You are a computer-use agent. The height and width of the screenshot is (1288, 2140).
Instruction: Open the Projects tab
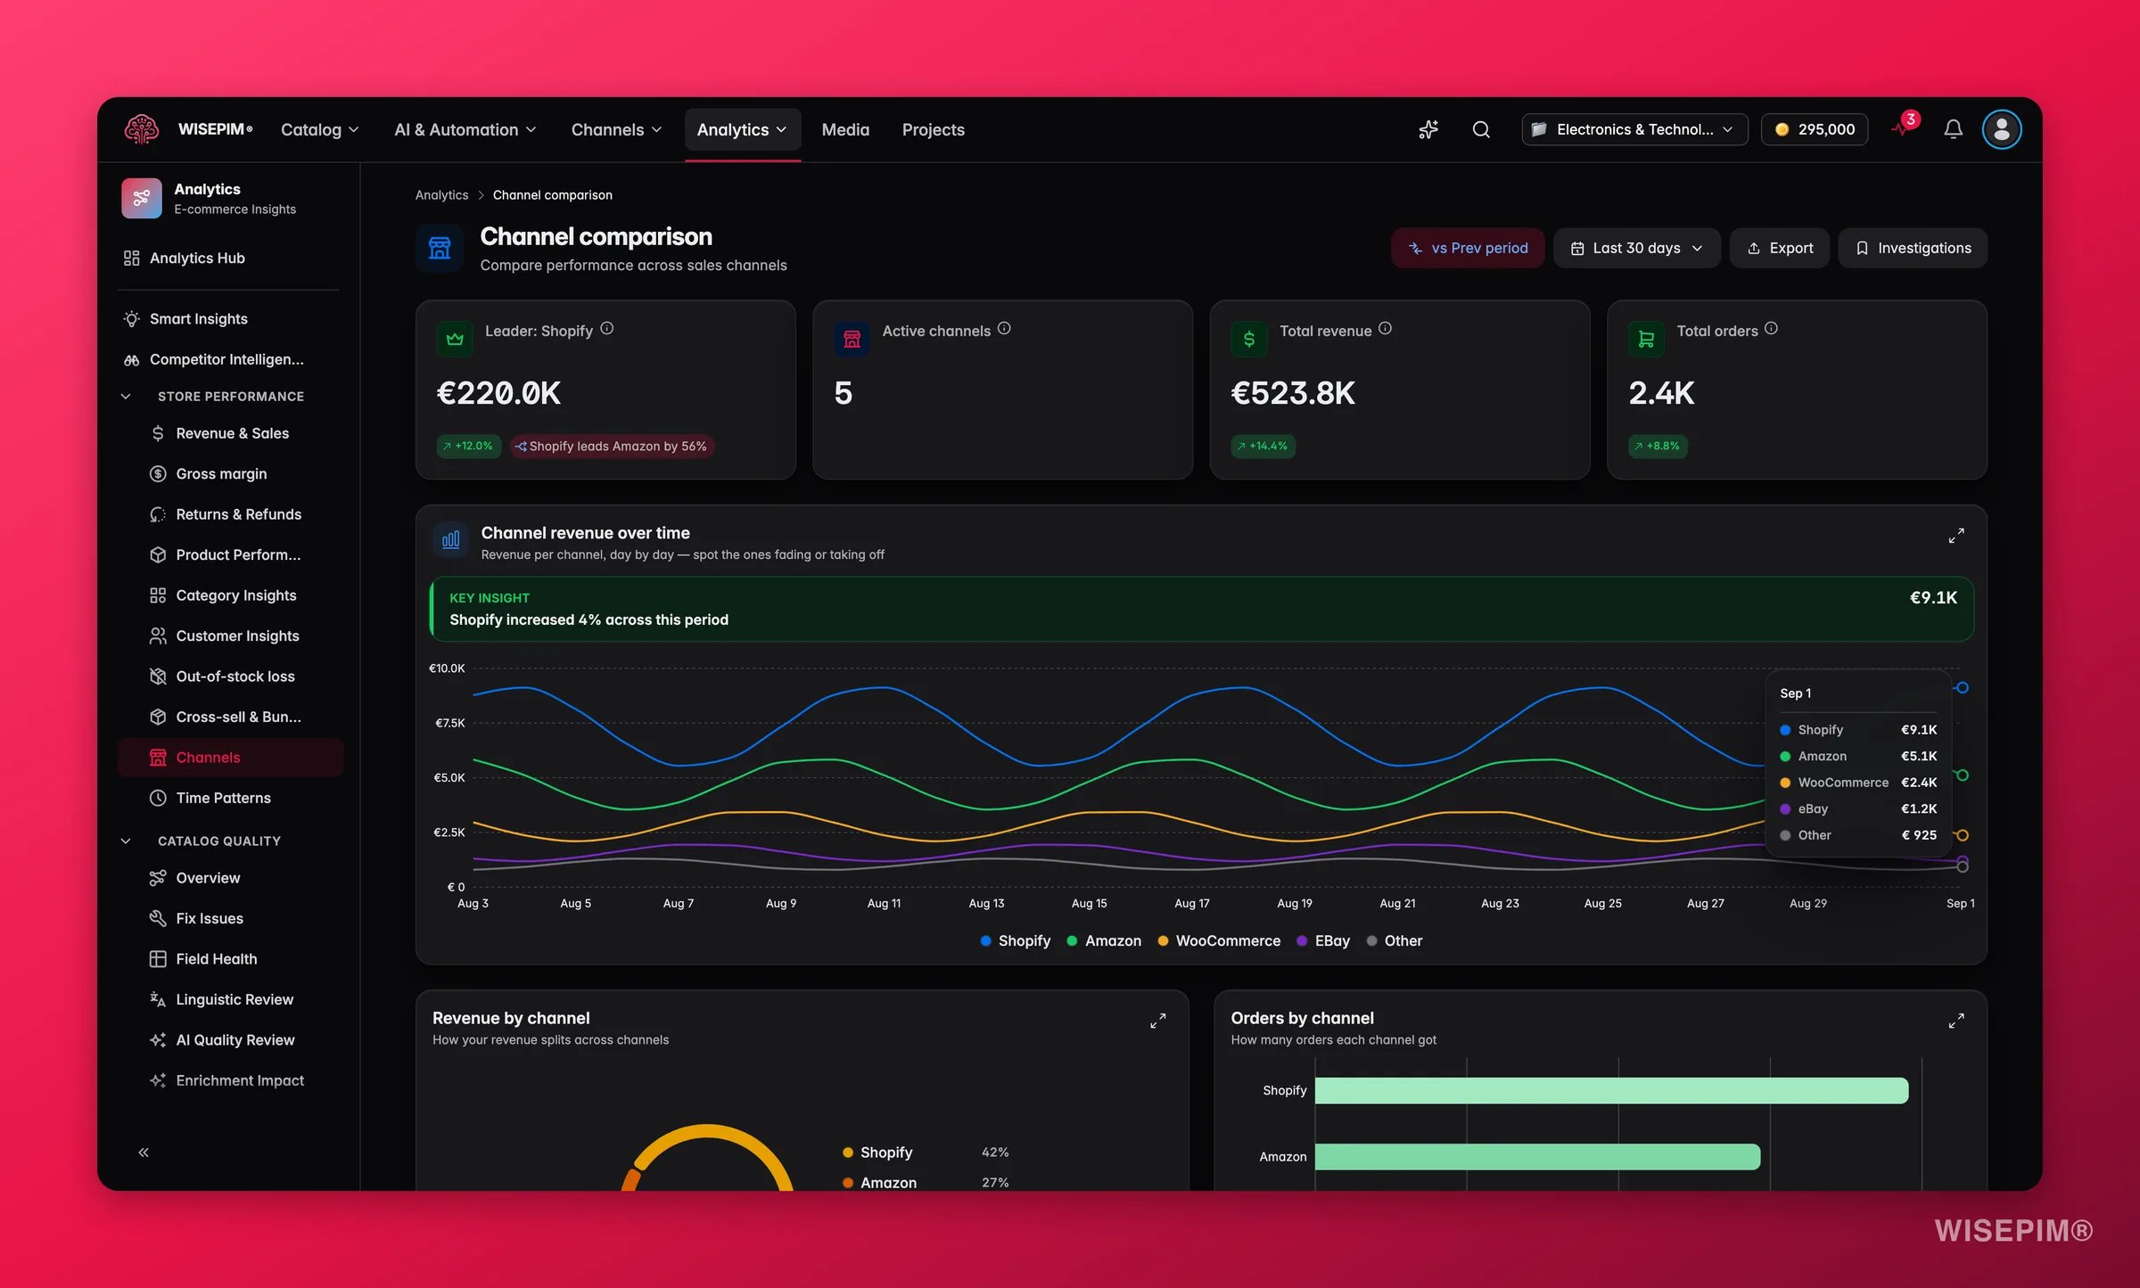933,129
